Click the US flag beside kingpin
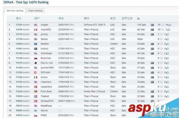179x118 pixels. tap(36, 25)
